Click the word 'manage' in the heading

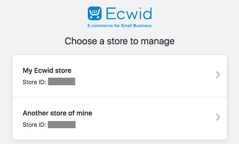(158, 42)
